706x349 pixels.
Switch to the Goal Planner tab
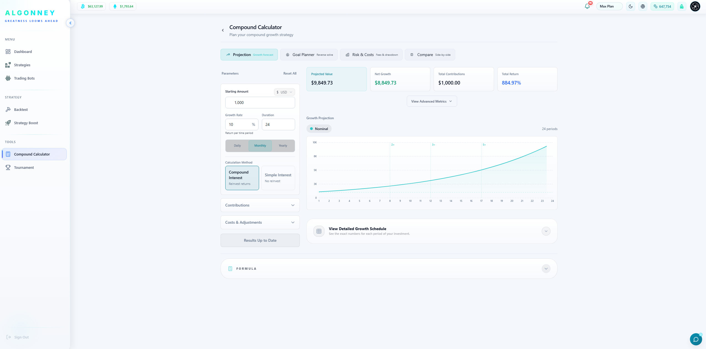pos(309,55)
